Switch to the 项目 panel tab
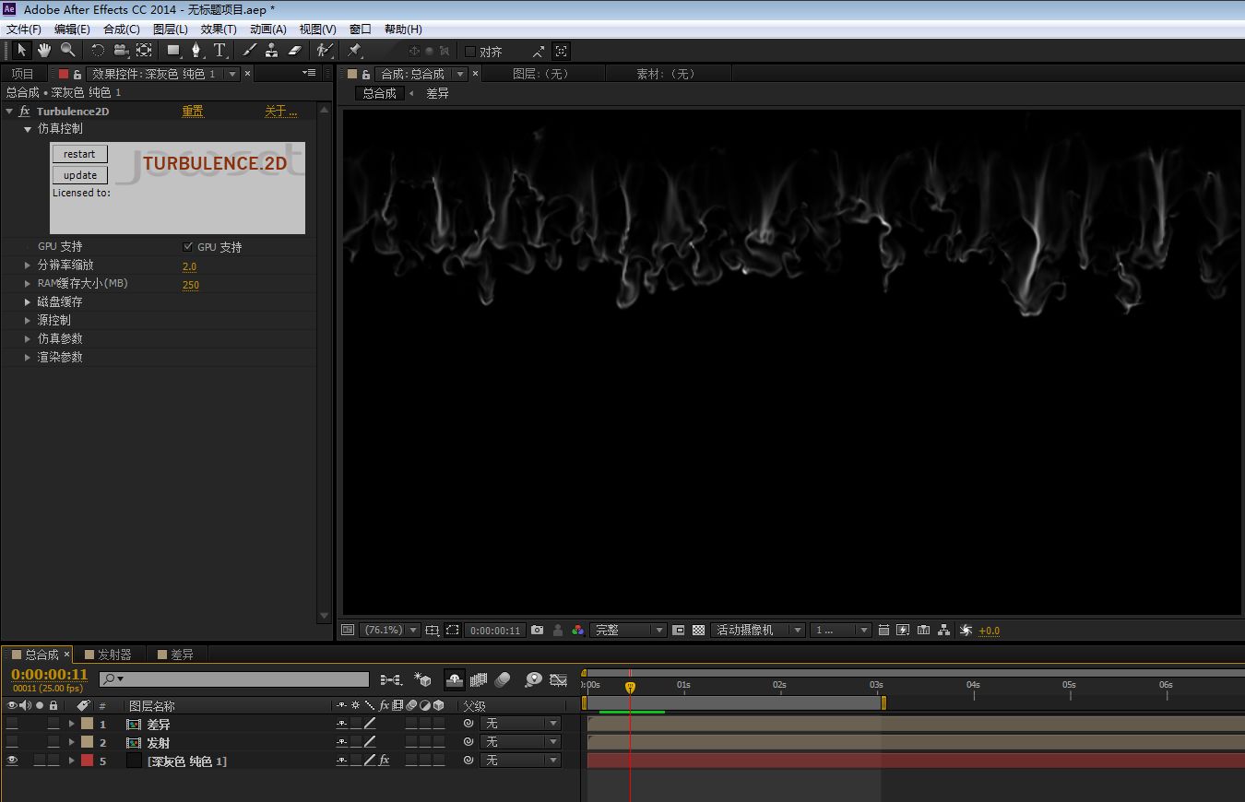 (22, 75)
